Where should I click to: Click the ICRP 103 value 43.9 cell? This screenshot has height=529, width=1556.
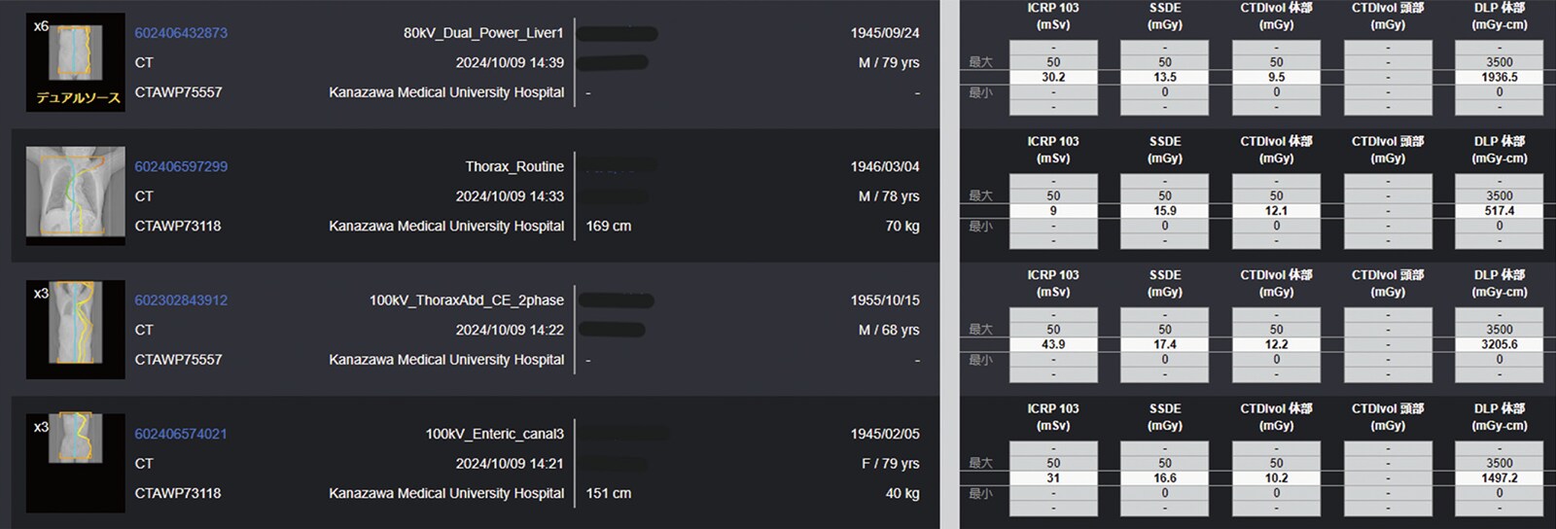coord(1053,344)
